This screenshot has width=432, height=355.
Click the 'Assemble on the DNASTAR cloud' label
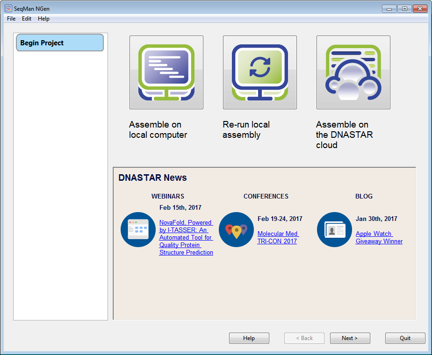coord(345,135)
